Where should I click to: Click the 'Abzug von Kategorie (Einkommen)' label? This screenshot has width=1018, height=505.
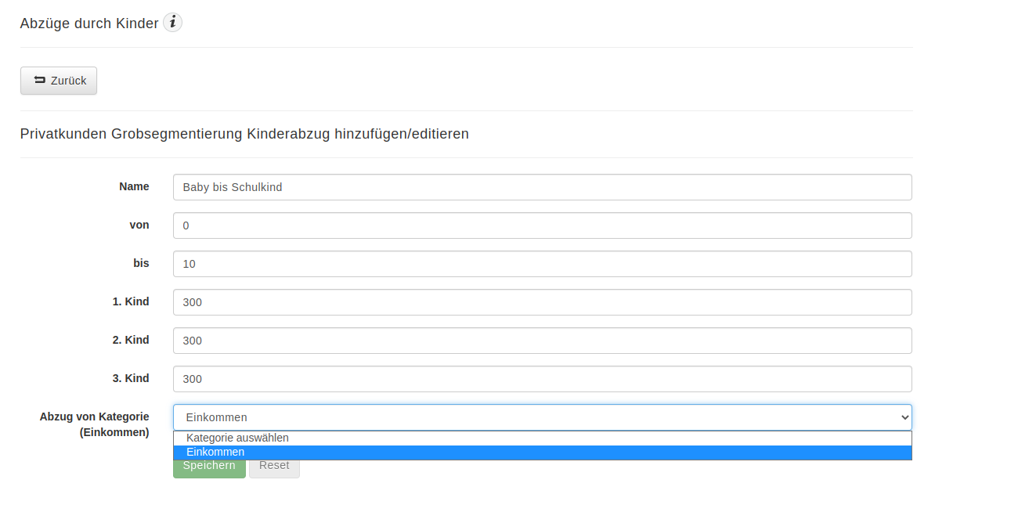(95, 424)
